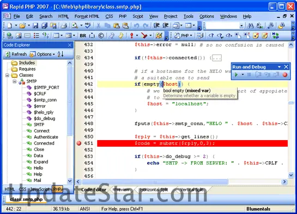The height and width of the screenshot is (214, 297).
Task: Undo the last edit with the Undo arrow
Action: coord(136,26)
